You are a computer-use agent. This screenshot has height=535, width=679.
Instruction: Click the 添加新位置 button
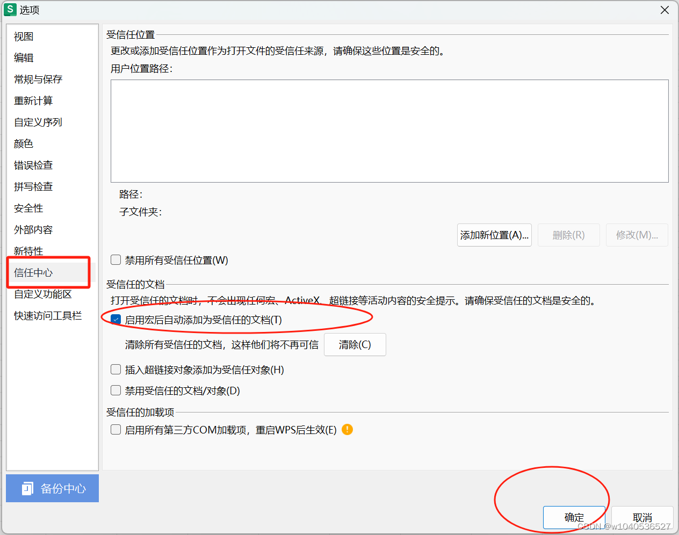(x=494, y=235)
